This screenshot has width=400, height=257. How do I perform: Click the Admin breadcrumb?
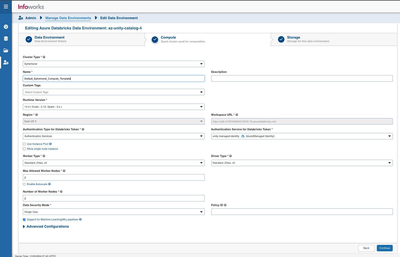pos(31,18)
